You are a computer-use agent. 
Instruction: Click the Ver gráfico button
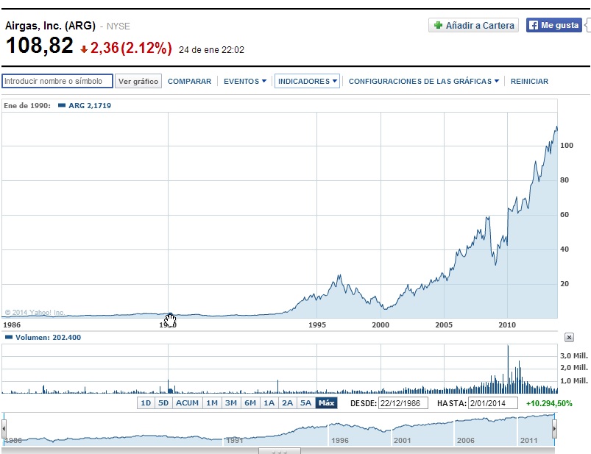(138, 81)
